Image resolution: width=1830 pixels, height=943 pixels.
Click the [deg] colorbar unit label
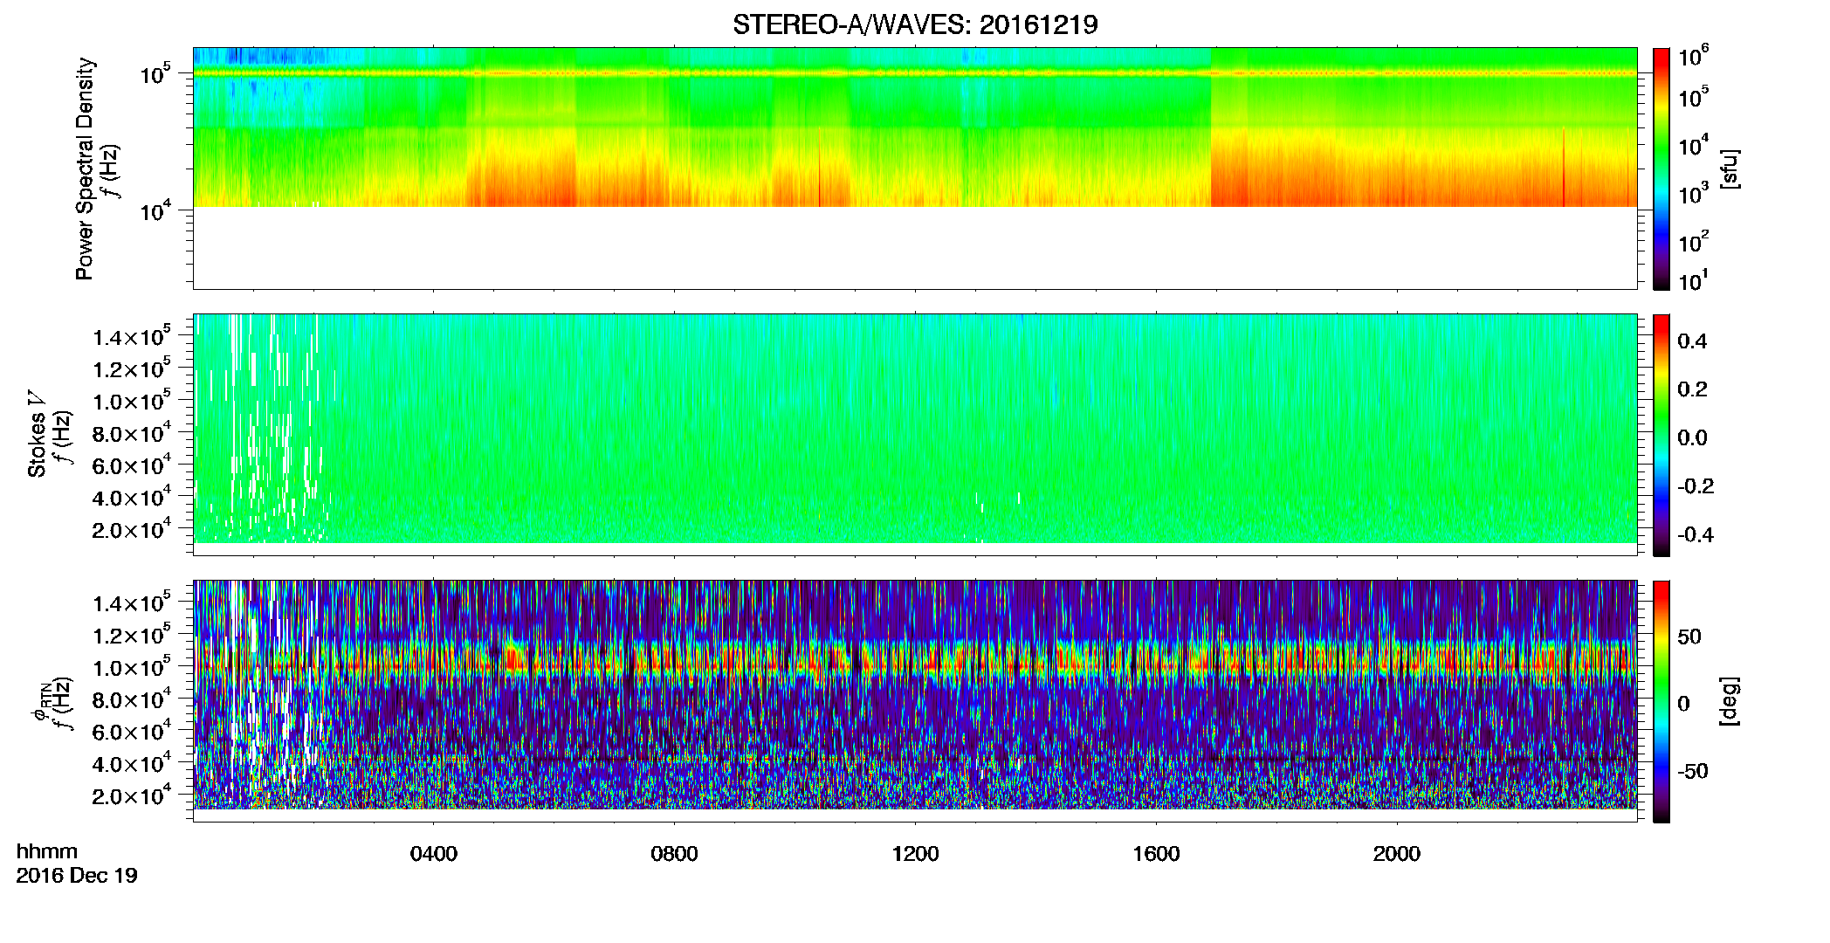tap(1730, 701)
